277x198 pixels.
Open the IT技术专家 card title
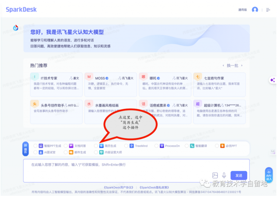point(49,78)
